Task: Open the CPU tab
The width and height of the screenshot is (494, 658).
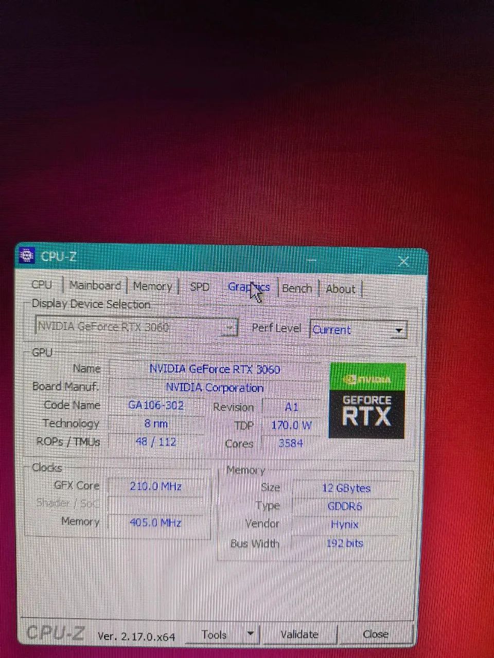Action: point(42,285)
